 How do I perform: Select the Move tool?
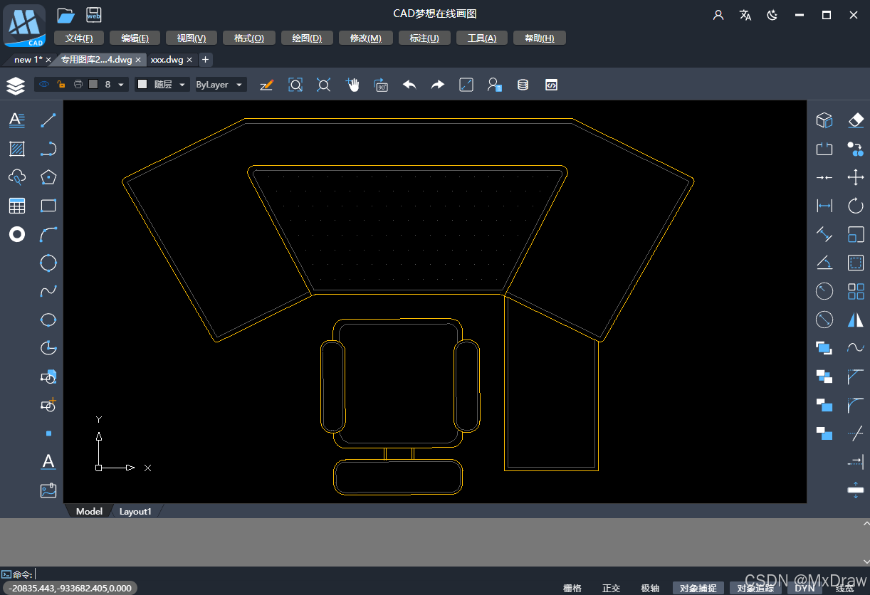tap(856, 177)
